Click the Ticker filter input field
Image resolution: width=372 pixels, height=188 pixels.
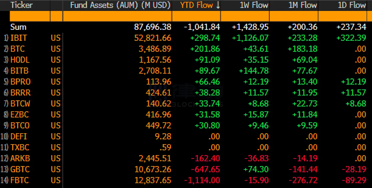coord(30,16)
